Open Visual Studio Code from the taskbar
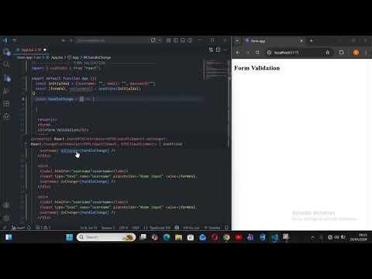Screen dimensions: 372x279 click(x=274, y=237)
